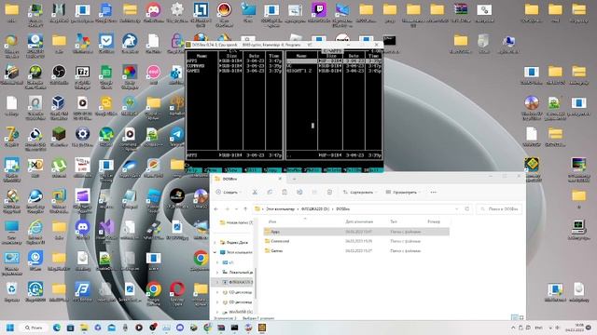This screenshot has height=335, width=597.
Task: Switch Explorer to the details view toggle
Action: (514, 317)
